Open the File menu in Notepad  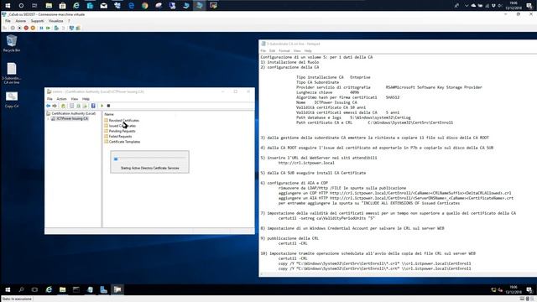coord(263,51)
